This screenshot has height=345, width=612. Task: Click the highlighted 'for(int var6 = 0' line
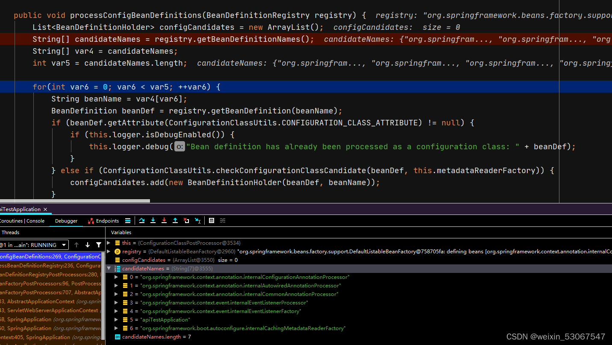pos(306,87)
